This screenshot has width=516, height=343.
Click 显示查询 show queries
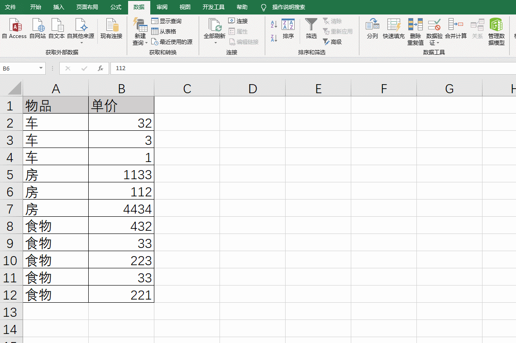coord(167,21)
